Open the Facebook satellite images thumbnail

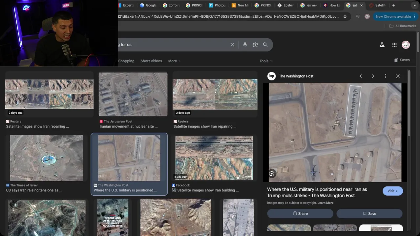(214, 158)
